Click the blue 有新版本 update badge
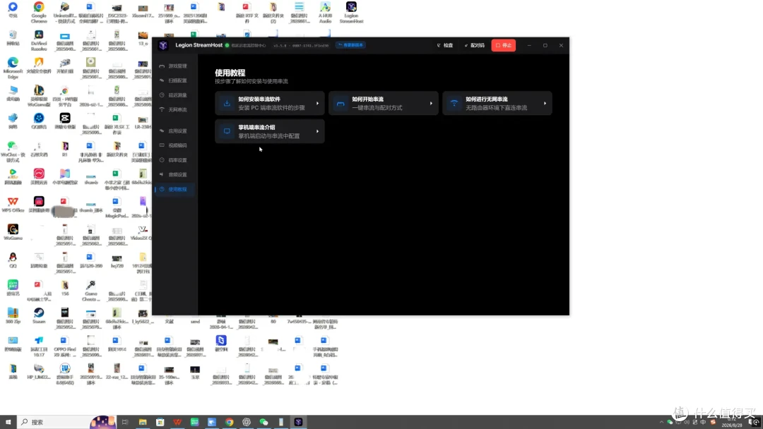 [x=350, y=45]
